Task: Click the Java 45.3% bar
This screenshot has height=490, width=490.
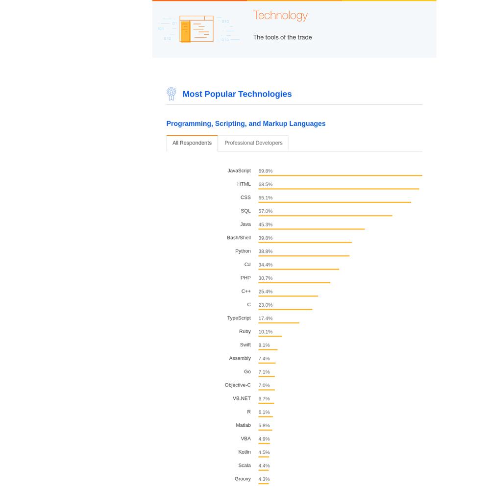Action: coord(312,229)
